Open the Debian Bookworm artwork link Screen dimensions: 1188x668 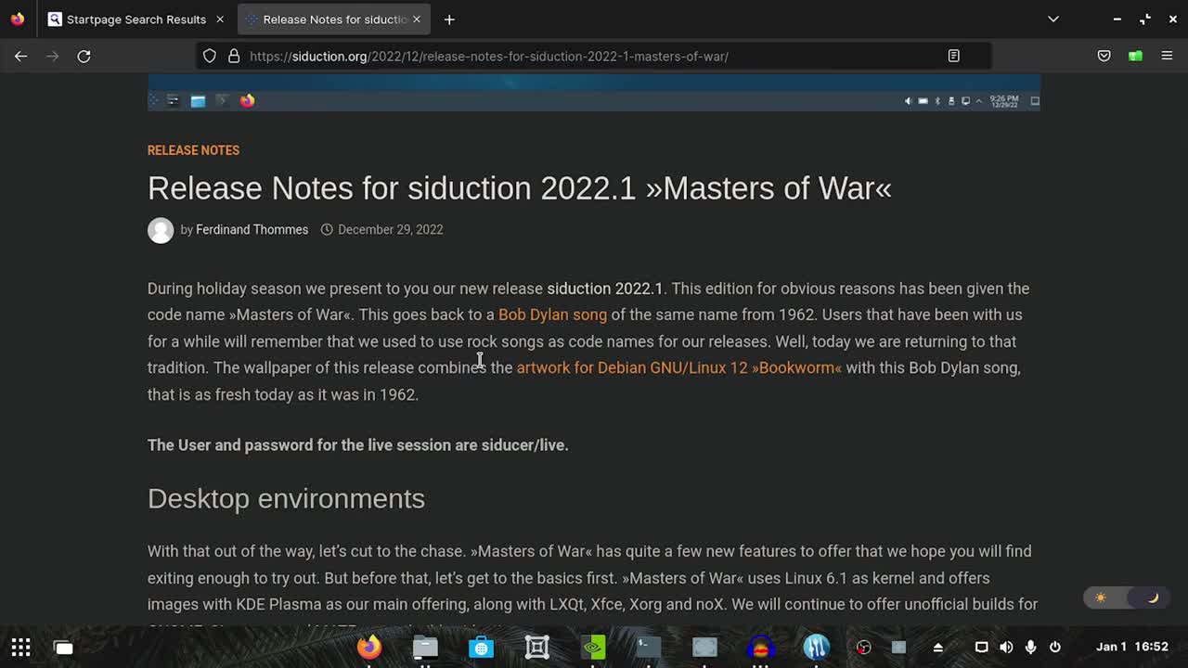click(679, 367)
